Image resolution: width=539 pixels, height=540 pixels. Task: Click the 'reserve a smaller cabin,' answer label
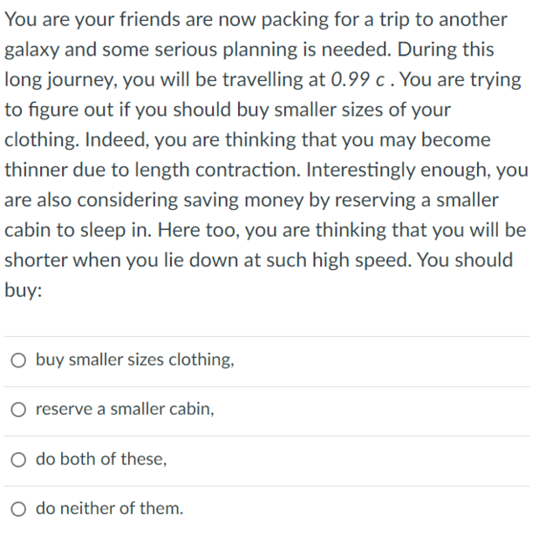point(126,409)
